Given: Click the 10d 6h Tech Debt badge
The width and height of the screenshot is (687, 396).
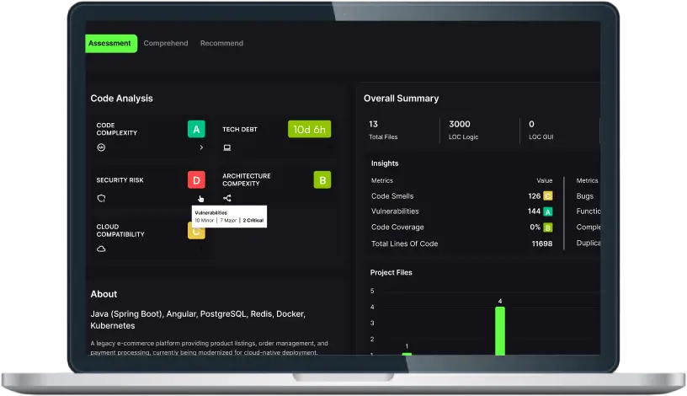Looking at the screenshot, I should point(309,130).
